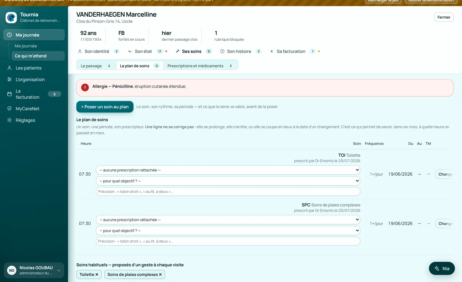
Task: Click the 92 ans birthdate summary
Action: tap(91, 36)
